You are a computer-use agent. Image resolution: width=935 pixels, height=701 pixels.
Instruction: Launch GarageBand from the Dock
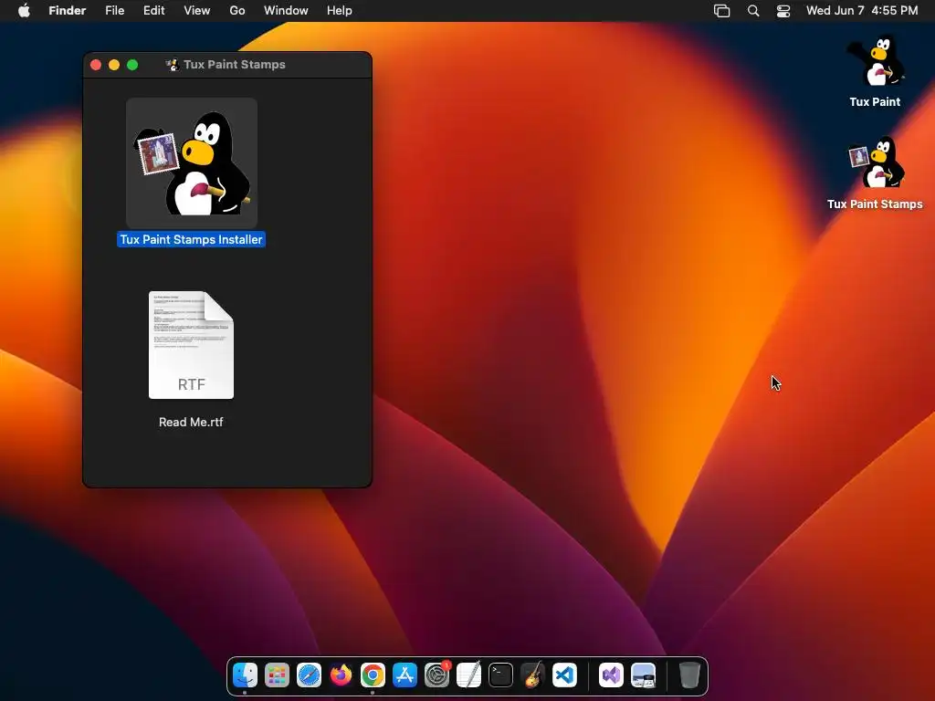point(532,675)
